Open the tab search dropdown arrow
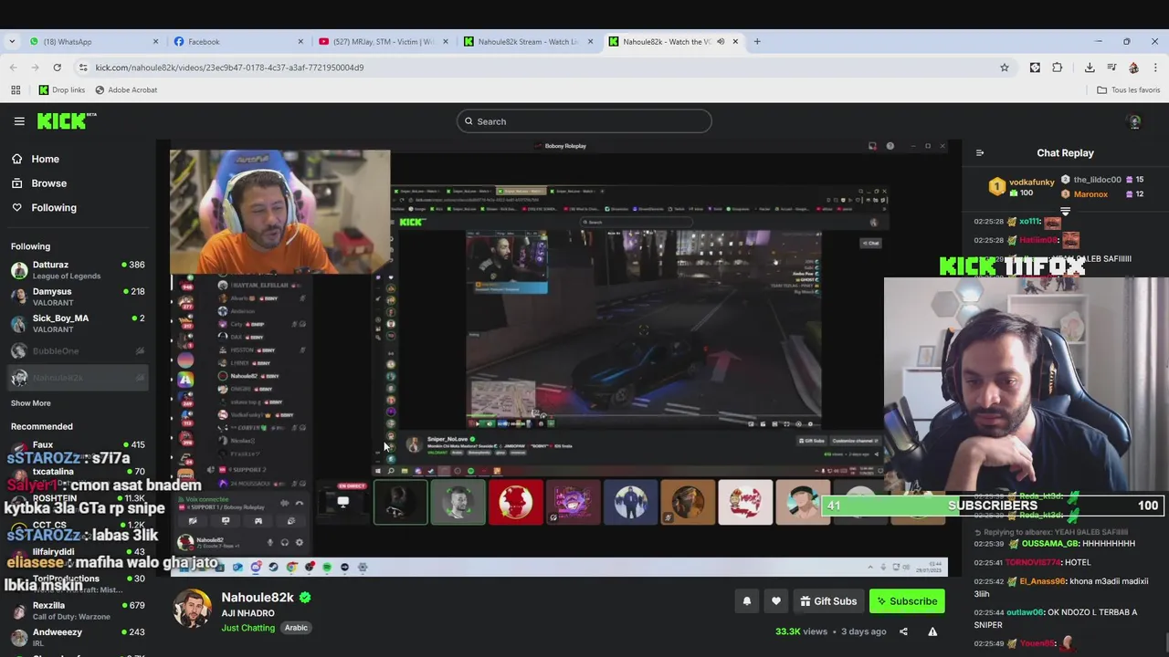This screenshot has width=1169, height=657. click(11, 41)
